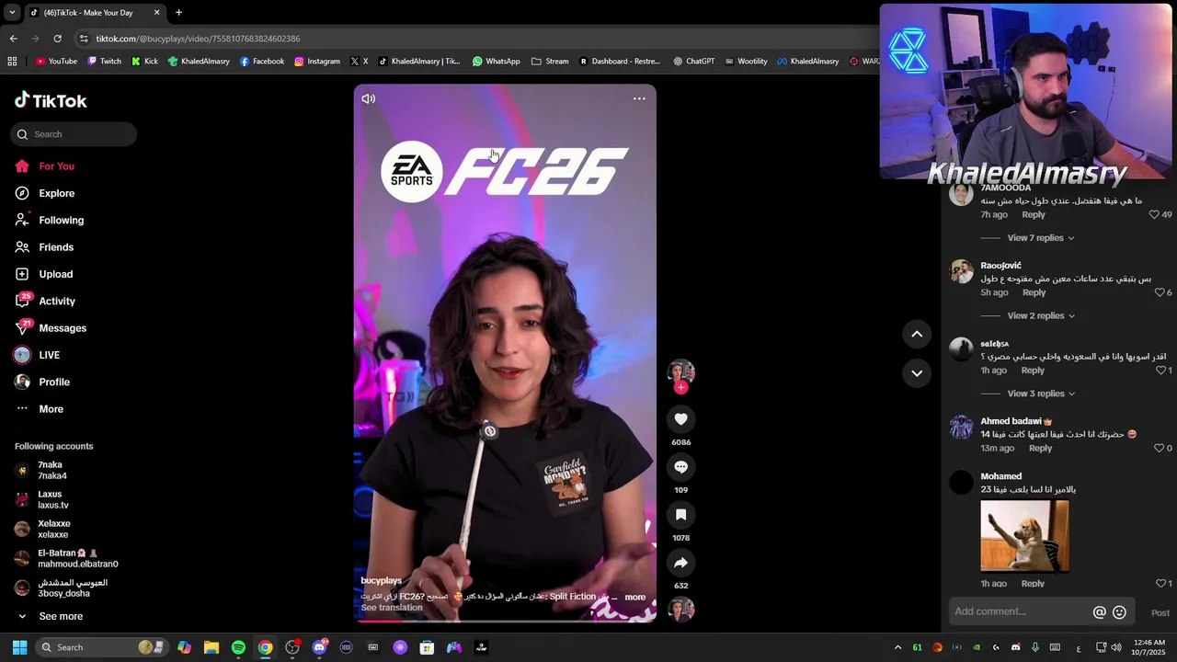Go to next video with down arrow

pos(917,372)
